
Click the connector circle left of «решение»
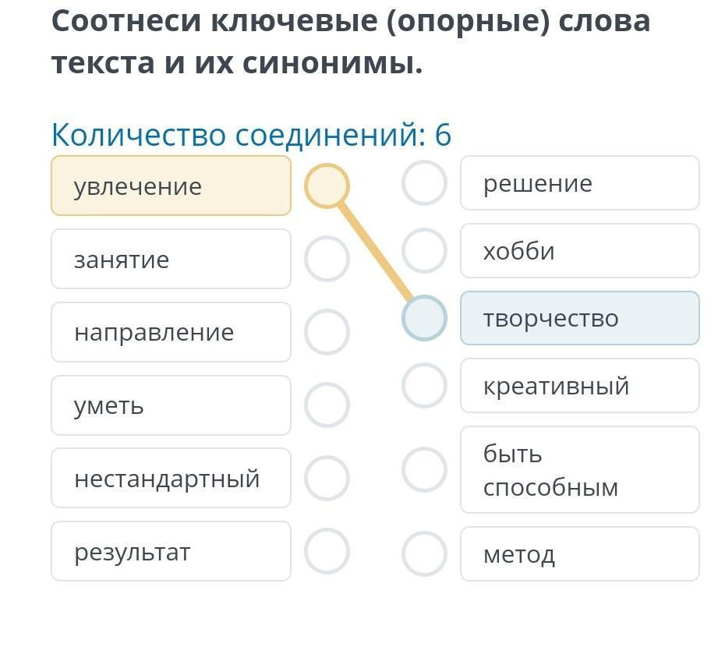(x=424, y=183)
